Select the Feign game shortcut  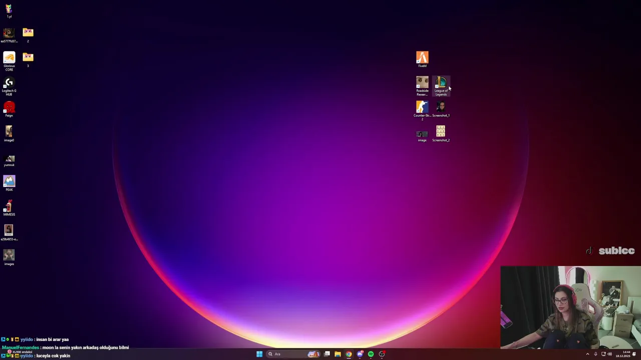click(x=9, y=109)
